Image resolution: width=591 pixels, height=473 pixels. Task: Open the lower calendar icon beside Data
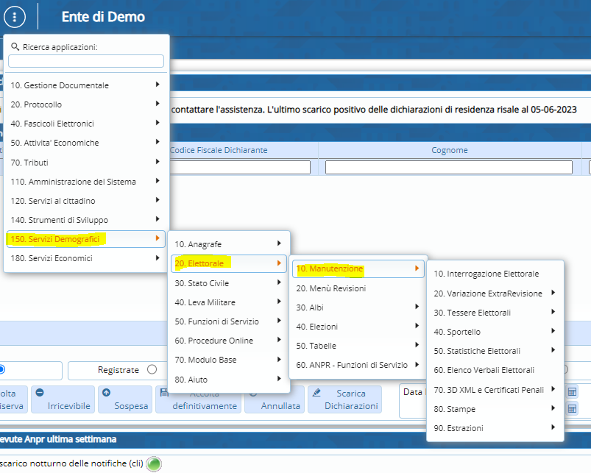(572, 408)
